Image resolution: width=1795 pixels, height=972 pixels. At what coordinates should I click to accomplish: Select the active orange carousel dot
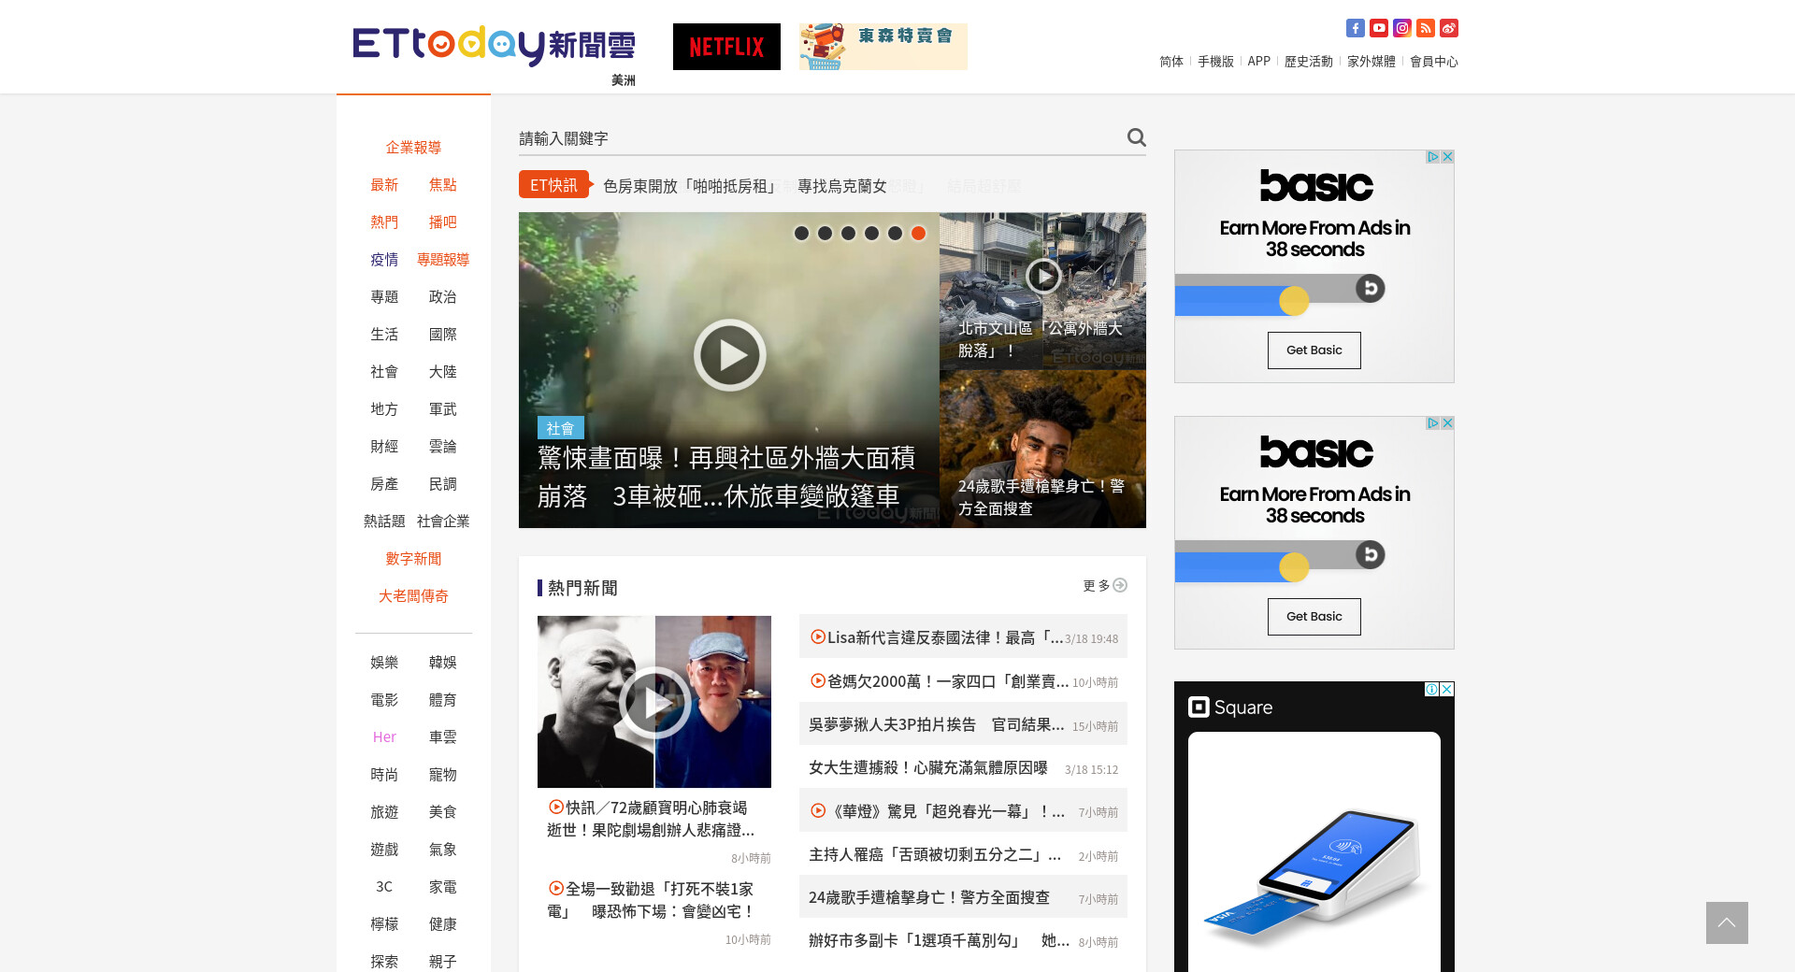[x=918, y=234]
